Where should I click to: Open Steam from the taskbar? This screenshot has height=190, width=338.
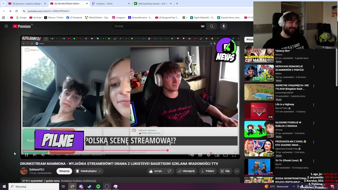[x=90, y=187]
